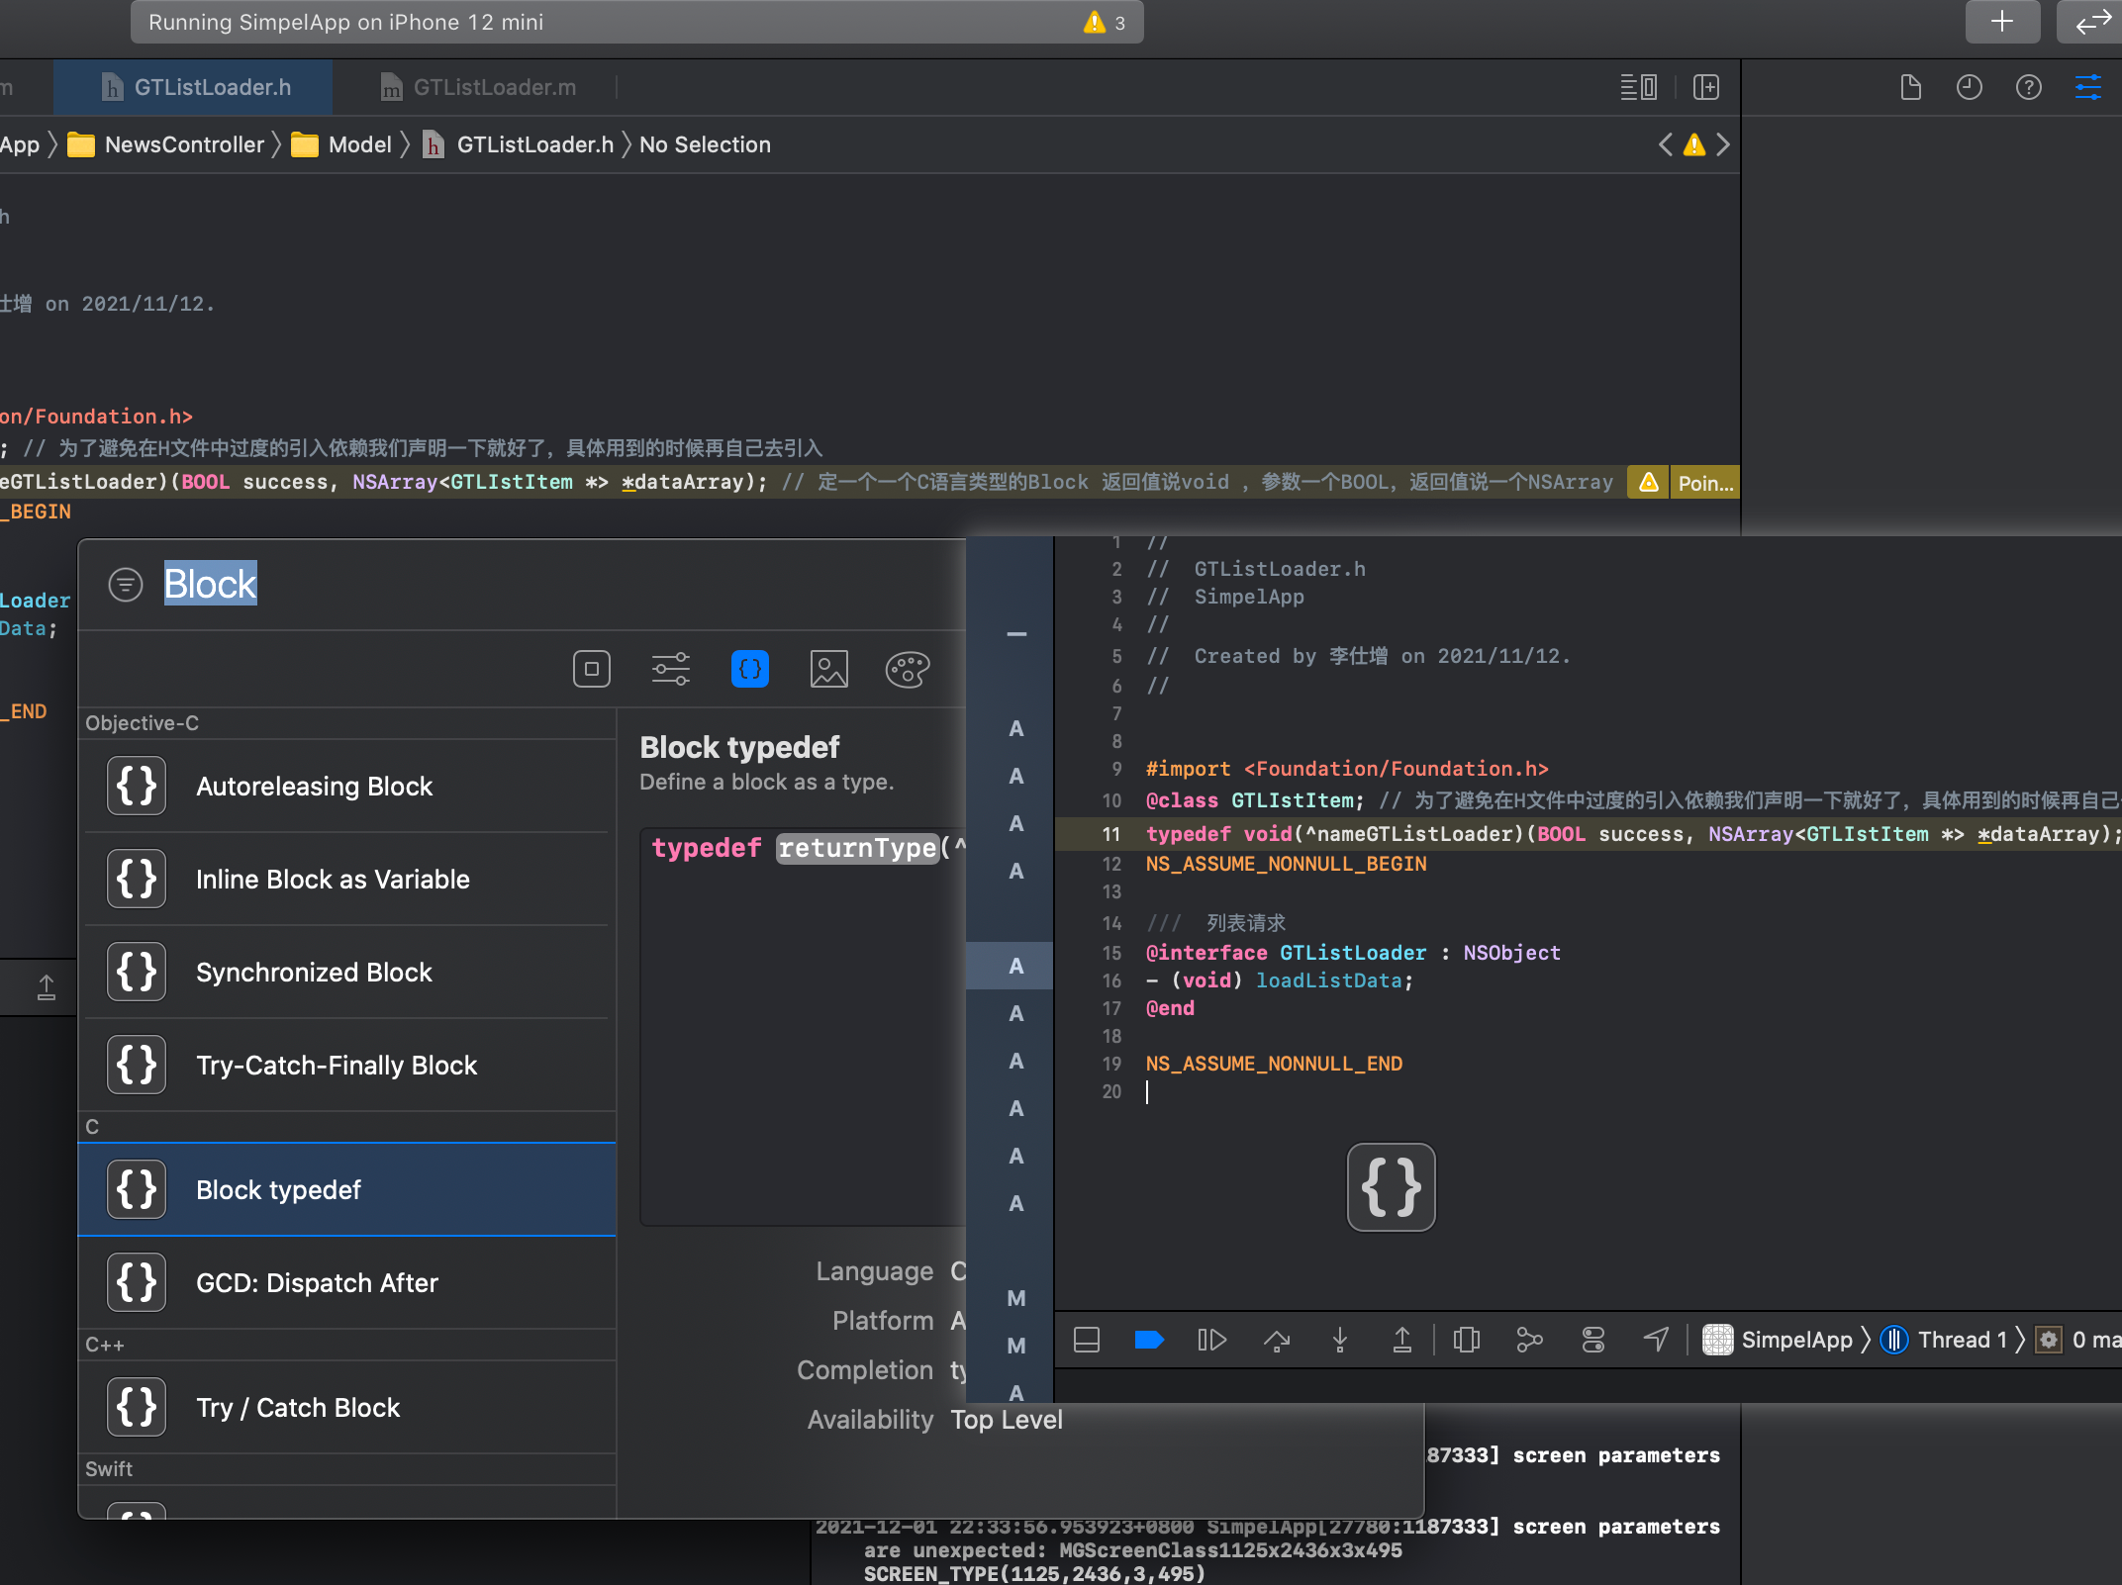Choose the GCD: Dispatch After snippet
The width and height of the screenshot is (2122, 1585).
(x=317, y=1283)
